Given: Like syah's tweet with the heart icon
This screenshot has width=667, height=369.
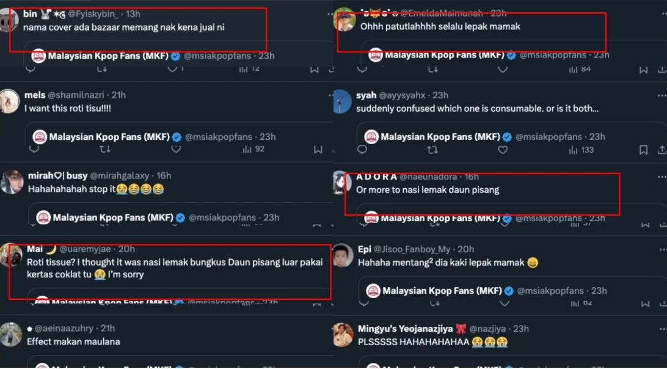Looking at the screenshot, I should [503, 150].
